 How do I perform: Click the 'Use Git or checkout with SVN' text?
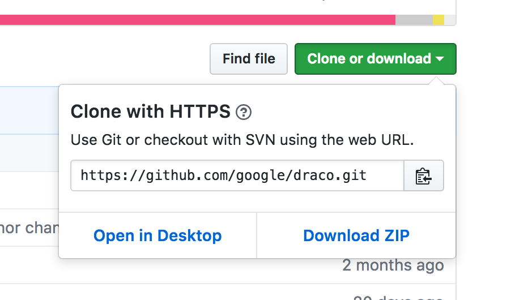pos(242,140)
